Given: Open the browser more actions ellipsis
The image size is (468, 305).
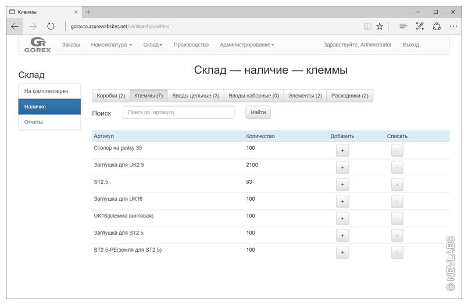Looking at the screenshot, I should click(453, 26).
